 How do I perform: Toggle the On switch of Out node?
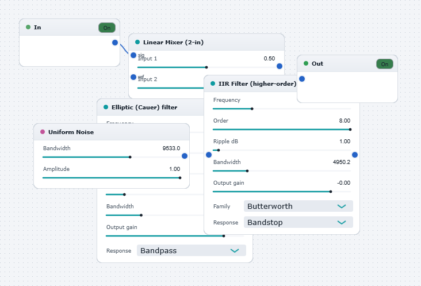click(x=385, y=64)
